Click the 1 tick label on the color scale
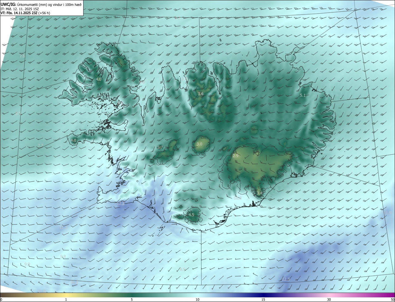This screenshot has height=302, width=395. tap(66, 300)
